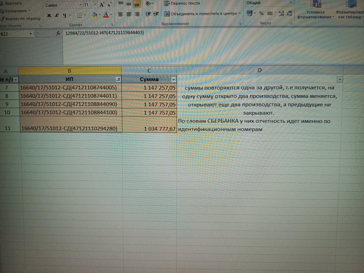Select column C header
The image size is (364, 273).
pyautogui.click(x=149, y=71)
